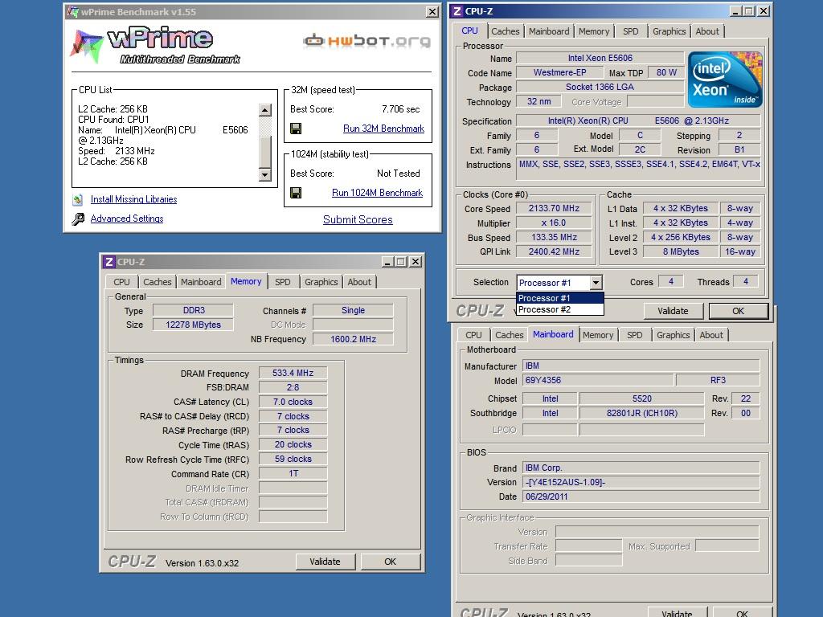Click Validate in the top CPU-Z window

(674, 311)
